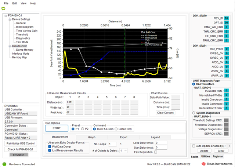Click the Invalid Bit Rate indicator
The width and height of the screenshot is (235, 167).
click(x=227, y=91)
